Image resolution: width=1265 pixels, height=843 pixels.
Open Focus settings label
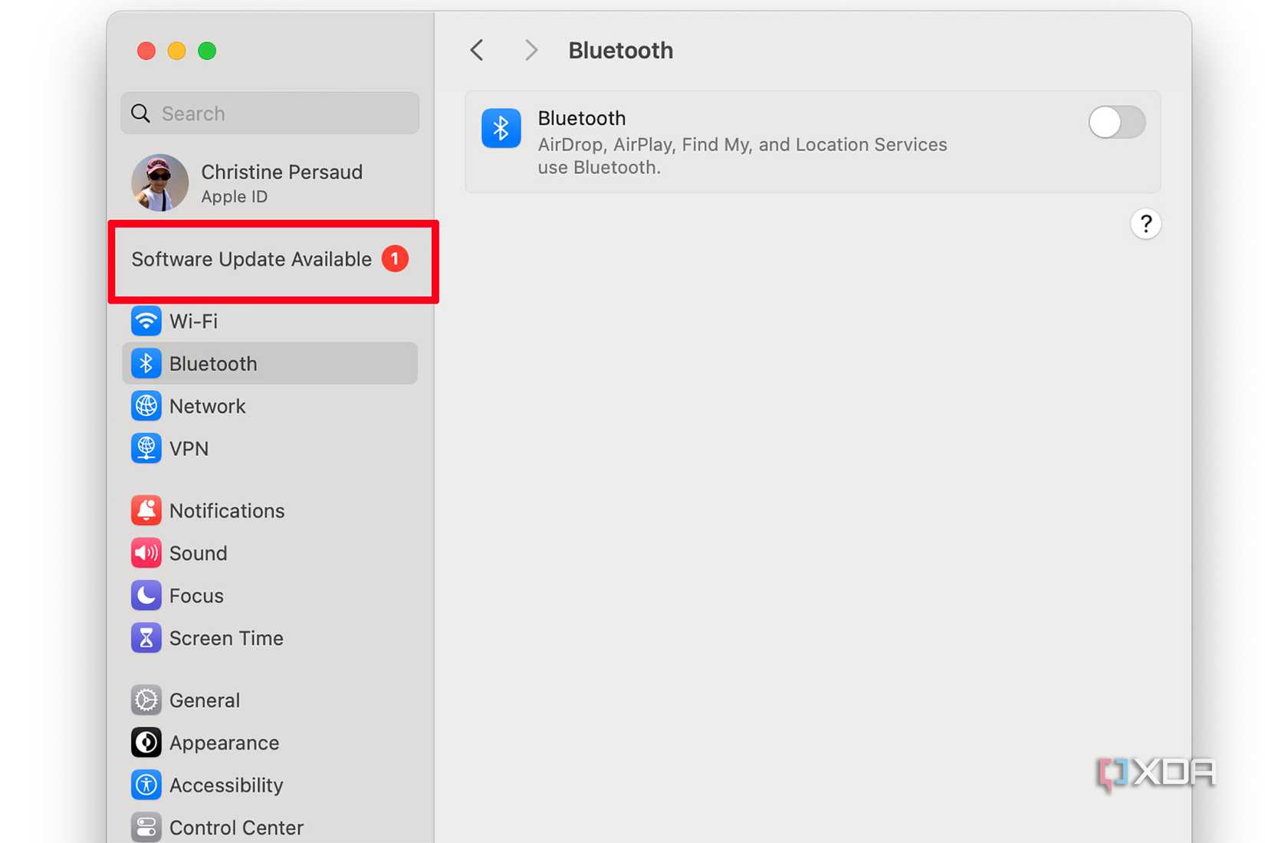(196, 596)
